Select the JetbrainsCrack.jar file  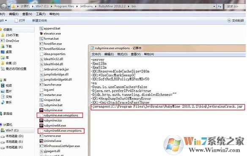click(55, 69)
